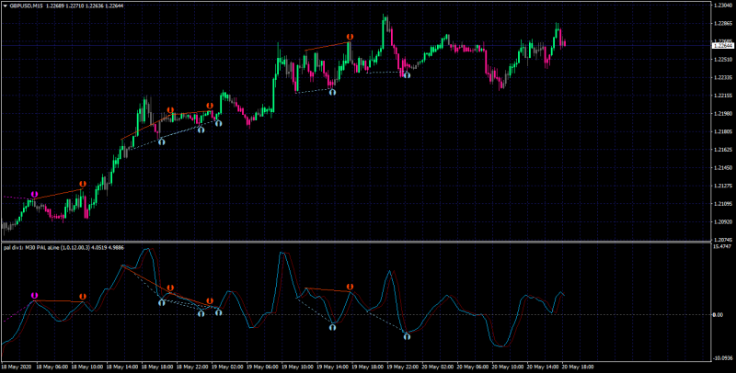Click the -10.0936 indicator scale value
Image resolution: width=736 pixels, height=373 pixels.
722,358
